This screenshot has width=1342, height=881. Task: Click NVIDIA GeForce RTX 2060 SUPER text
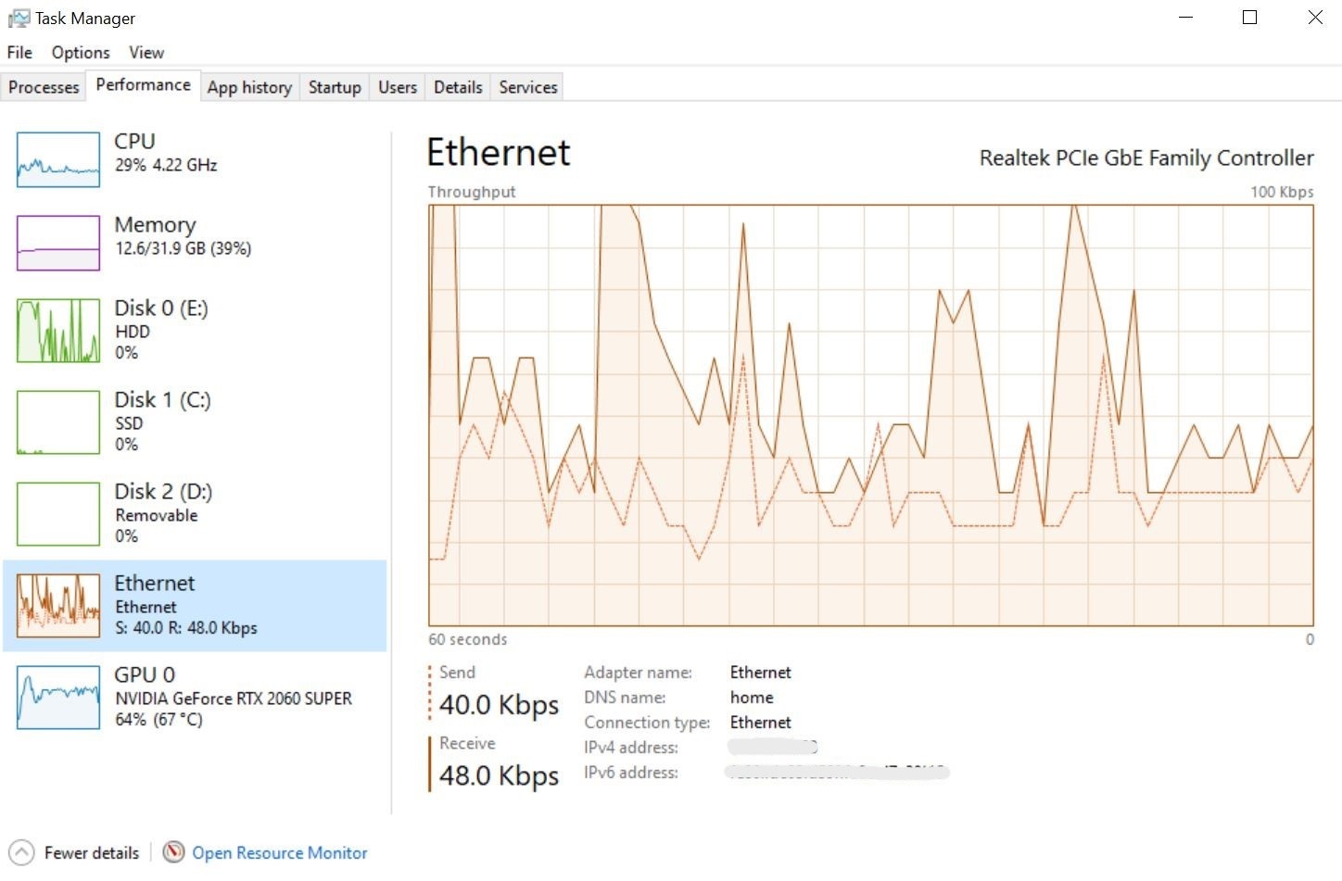click(x=234, y=699)
